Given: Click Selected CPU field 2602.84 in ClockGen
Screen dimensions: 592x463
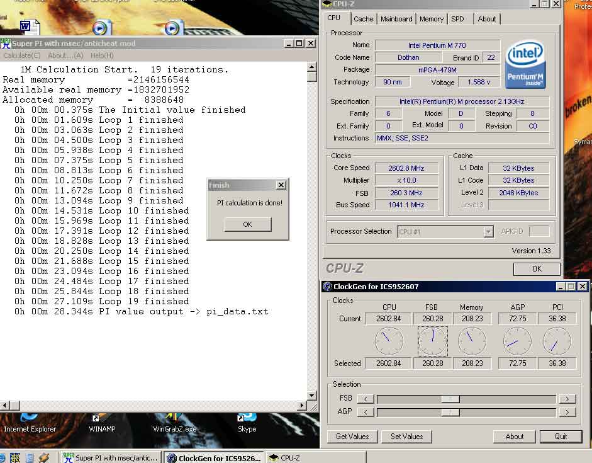Looking at the screenshot, I should (389, 363).
